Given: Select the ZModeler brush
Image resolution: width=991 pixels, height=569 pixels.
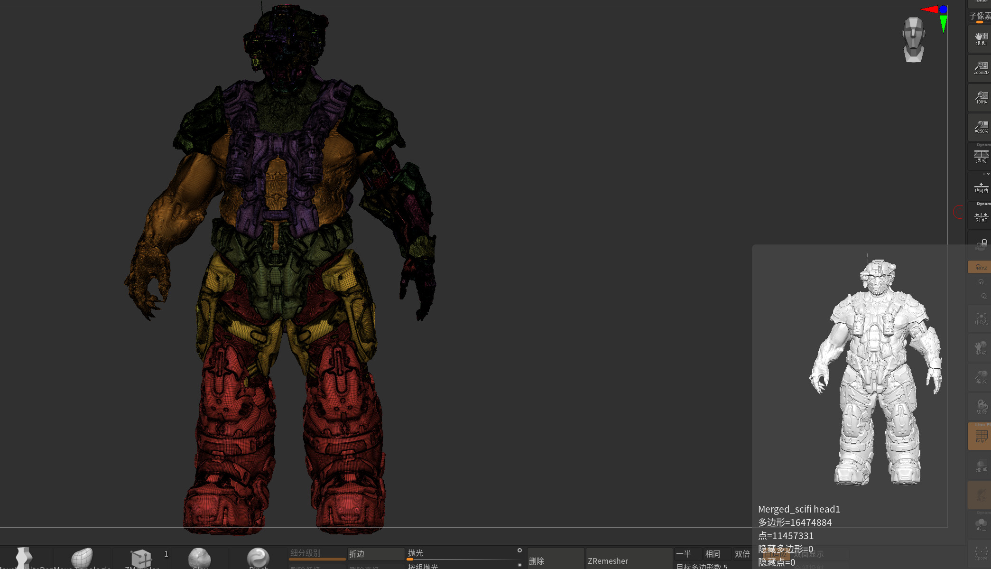Looking at the screenshot, I should pos(141,558).
